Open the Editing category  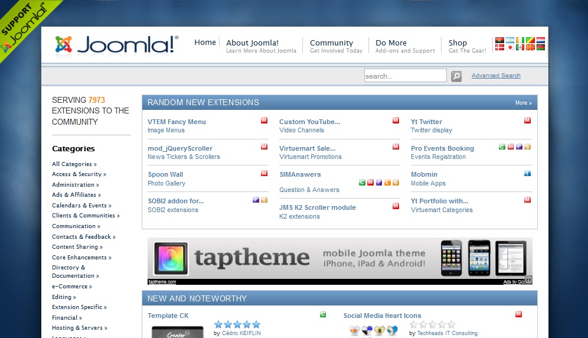[64, 297]
